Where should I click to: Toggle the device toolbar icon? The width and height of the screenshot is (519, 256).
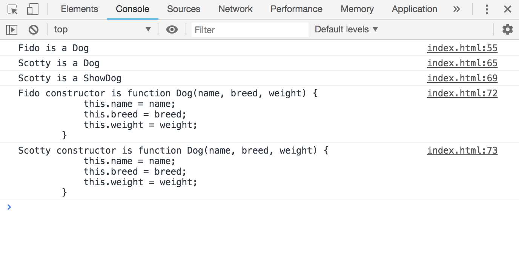32,9
